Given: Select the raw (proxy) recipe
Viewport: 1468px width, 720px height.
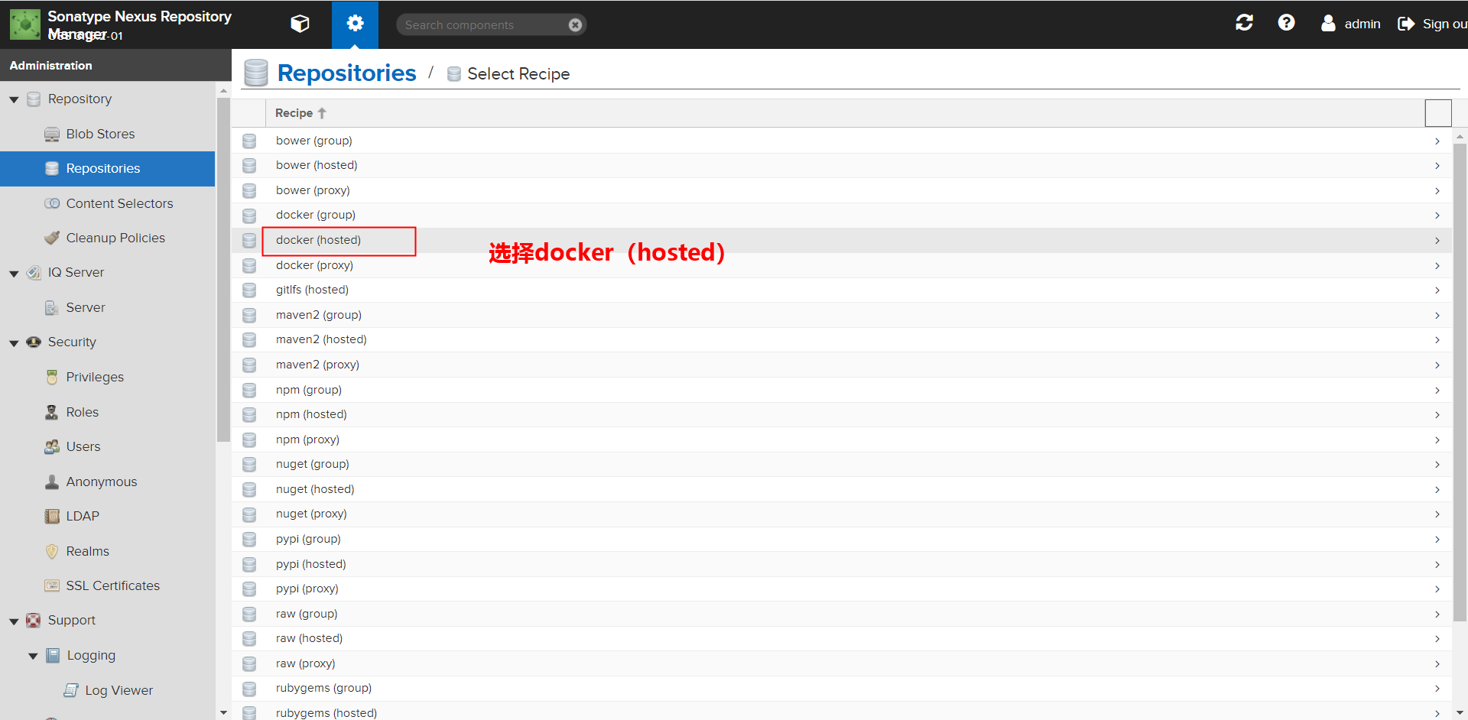Looking at the screenshot, I should click(x=841, y=663).
